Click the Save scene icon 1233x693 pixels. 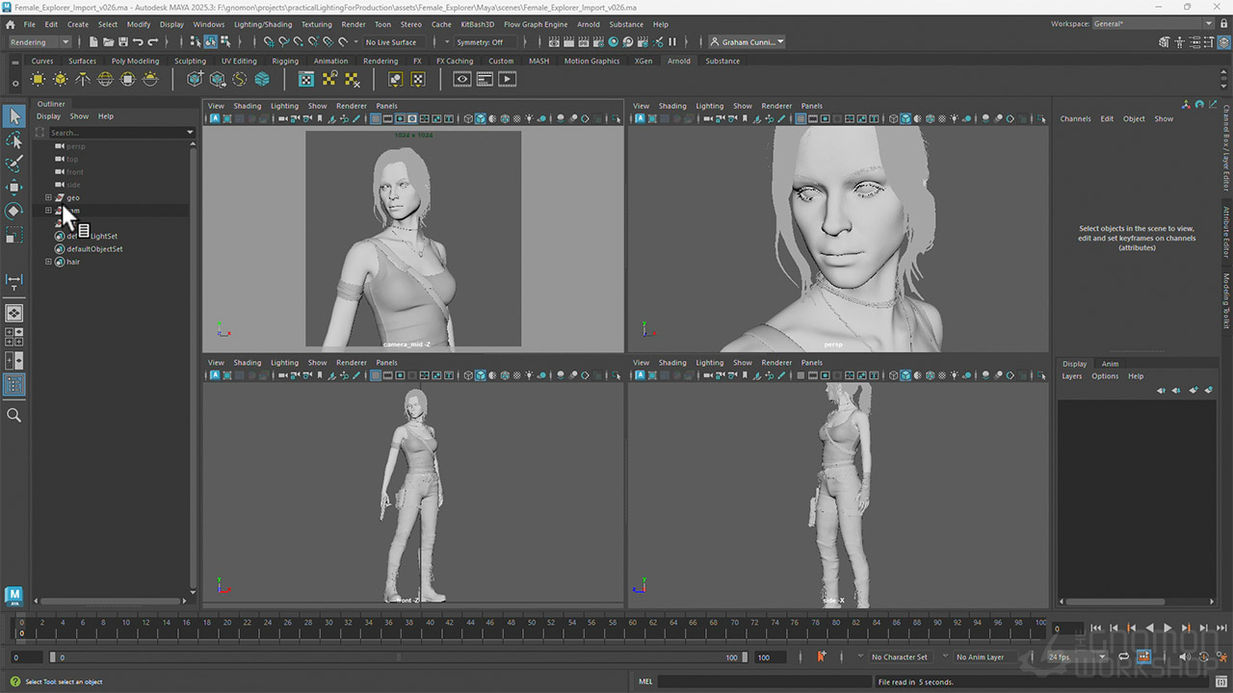pyautogui.click(x=122, y=42)
